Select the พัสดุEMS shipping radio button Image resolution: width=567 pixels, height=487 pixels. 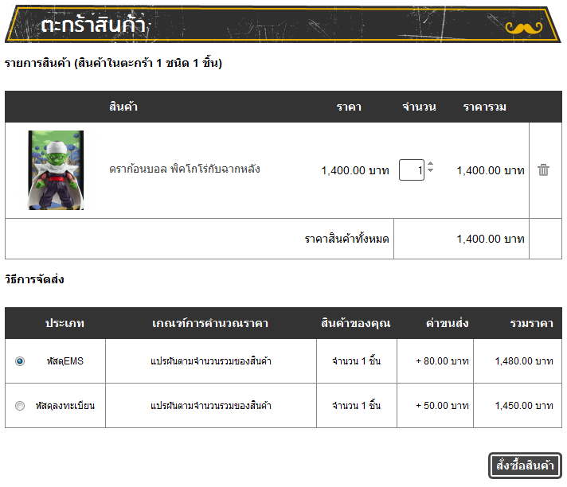[x=20, y=361]
